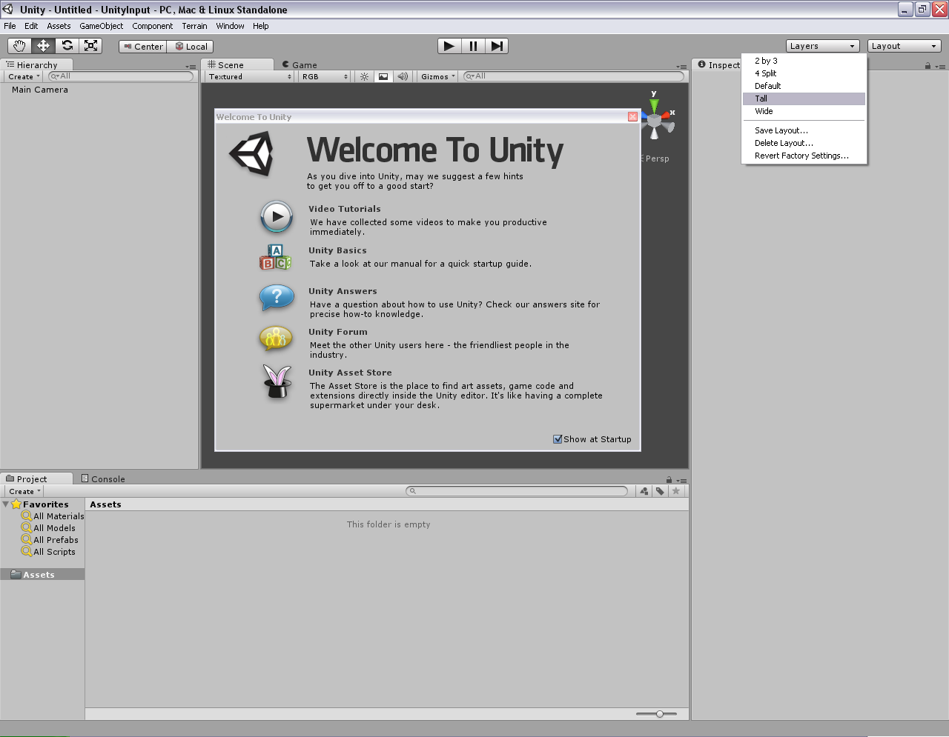Select the Rotate tool

click(x=67, y=45)
